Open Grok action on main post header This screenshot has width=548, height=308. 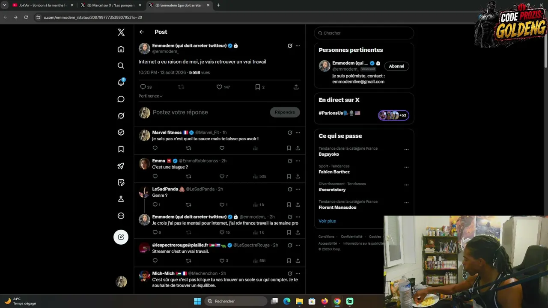click(x=290, y=46)
